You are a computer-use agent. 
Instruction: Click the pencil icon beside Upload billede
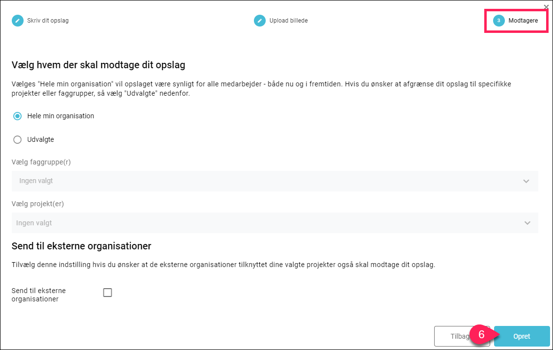pos(260,21)
